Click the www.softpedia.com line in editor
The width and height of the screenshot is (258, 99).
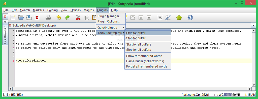point(30,60)
